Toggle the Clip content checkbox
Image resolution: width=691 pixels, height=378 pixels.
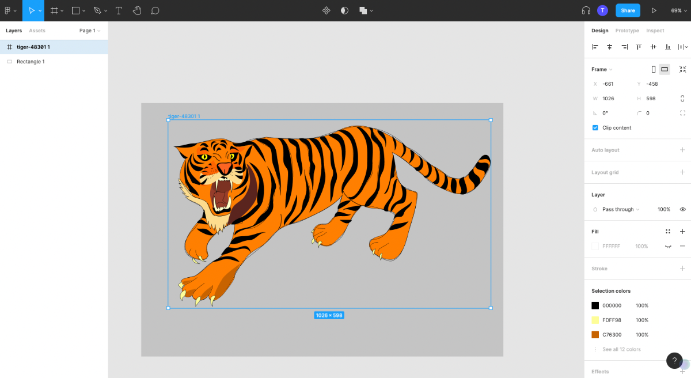click(x=595, y=127)
